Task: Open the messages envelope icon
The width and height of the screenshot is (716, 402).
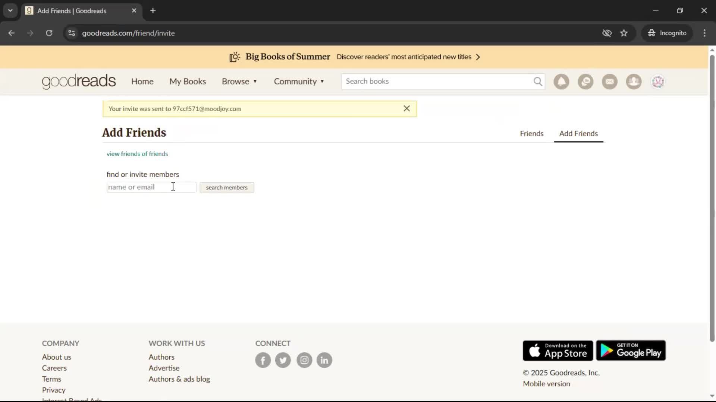Action: (610, 82)
